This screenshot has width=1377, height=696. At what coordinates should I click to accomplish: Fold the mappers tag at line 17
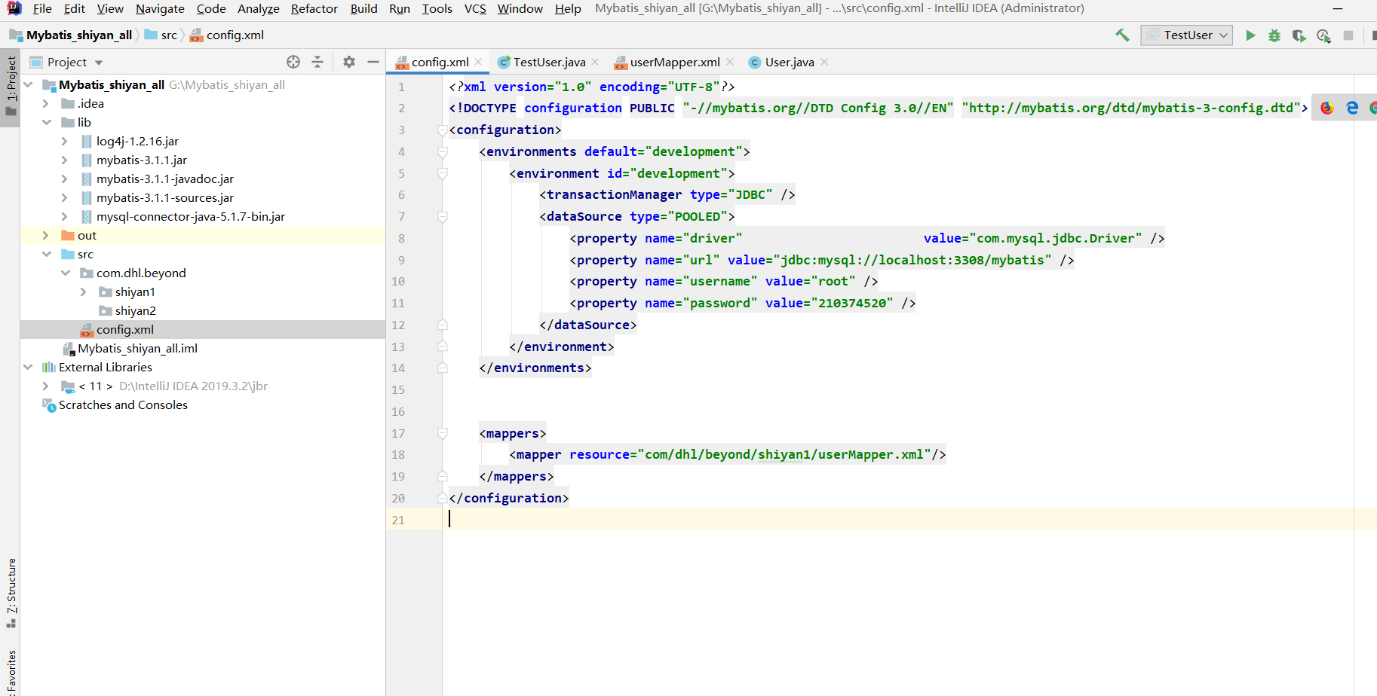pyautogui.click(x=443, y=433)
